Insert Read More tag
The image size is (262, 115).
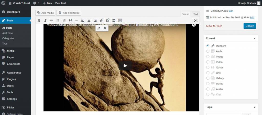point(114,20)
